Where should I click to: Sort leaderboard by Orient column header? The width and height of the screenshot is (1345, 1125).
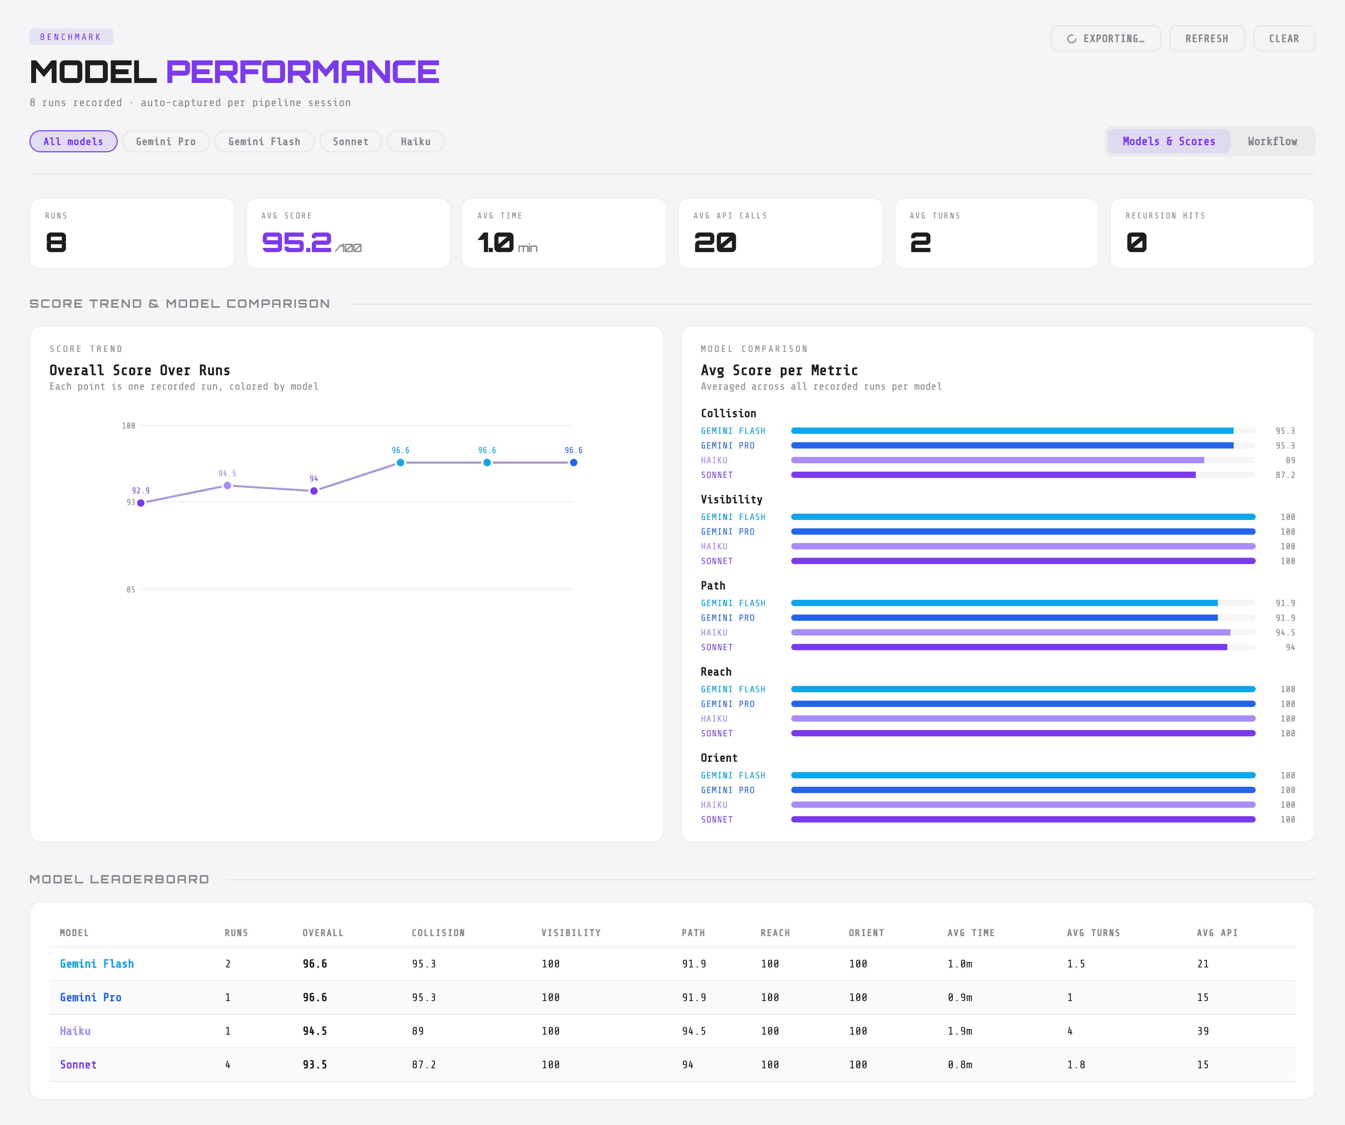tap(866, 933)
